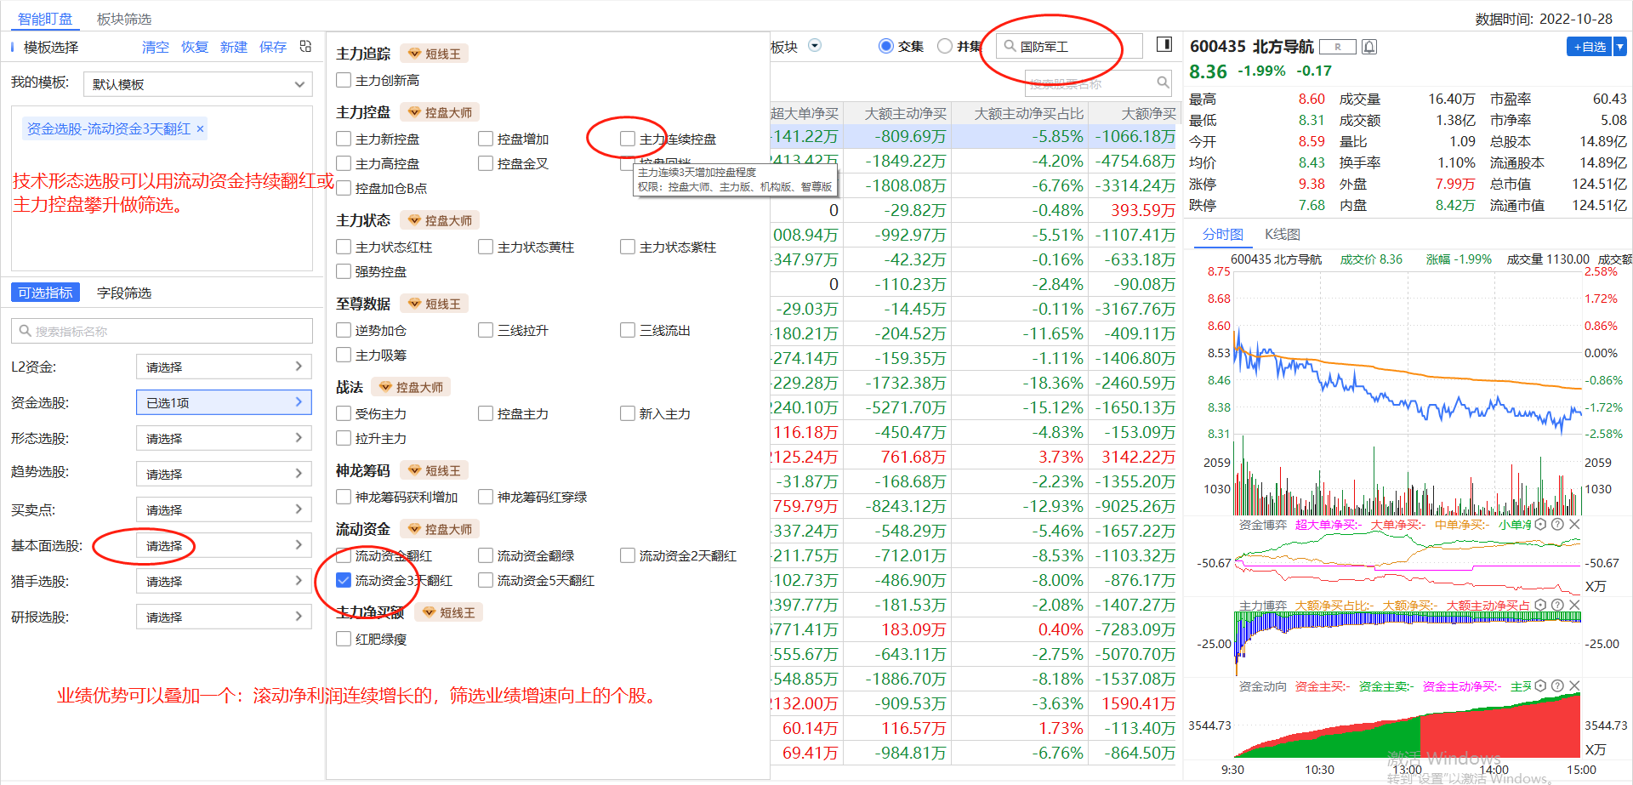The width and height of the screenshot is (1633, 785).
Task: Click the 板块 round dropdown arrow icon
Action: (815, 46)
